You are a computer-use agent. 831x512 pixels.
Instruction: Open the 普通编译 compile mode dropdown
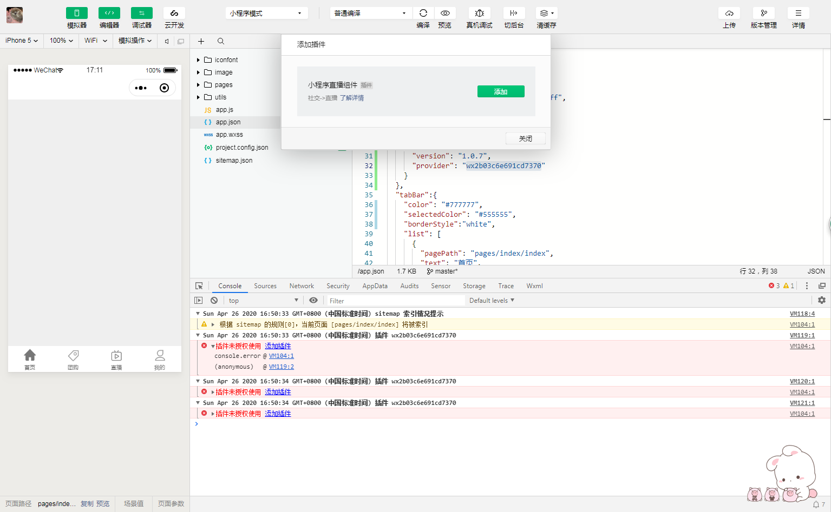pyautogui.click(x=371, y=13)
